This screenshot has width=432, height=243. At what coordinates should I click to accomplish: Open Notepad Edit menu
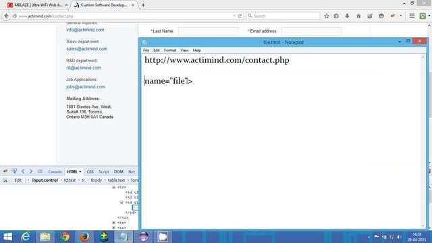click(x=157, y=51)
